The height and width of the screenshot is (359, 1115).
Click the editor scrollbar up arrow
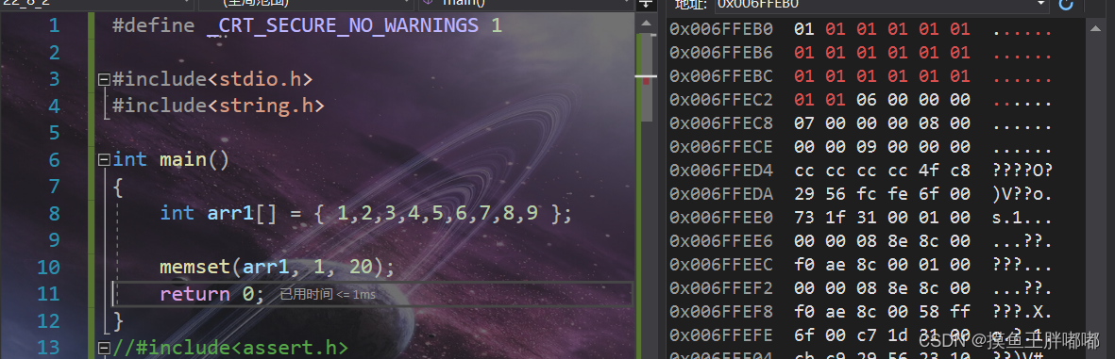[x=646, y=24]
